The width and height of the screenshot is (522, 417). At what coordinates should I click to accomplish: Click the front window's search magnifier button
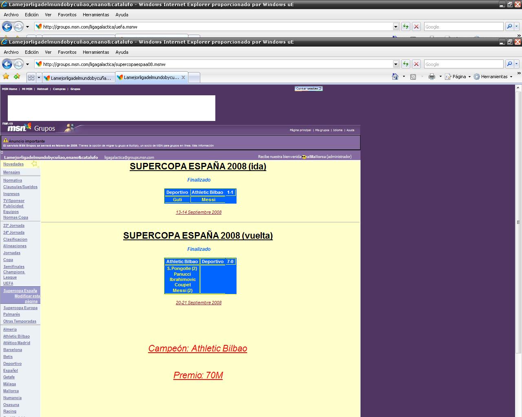(x=509, y=64)
